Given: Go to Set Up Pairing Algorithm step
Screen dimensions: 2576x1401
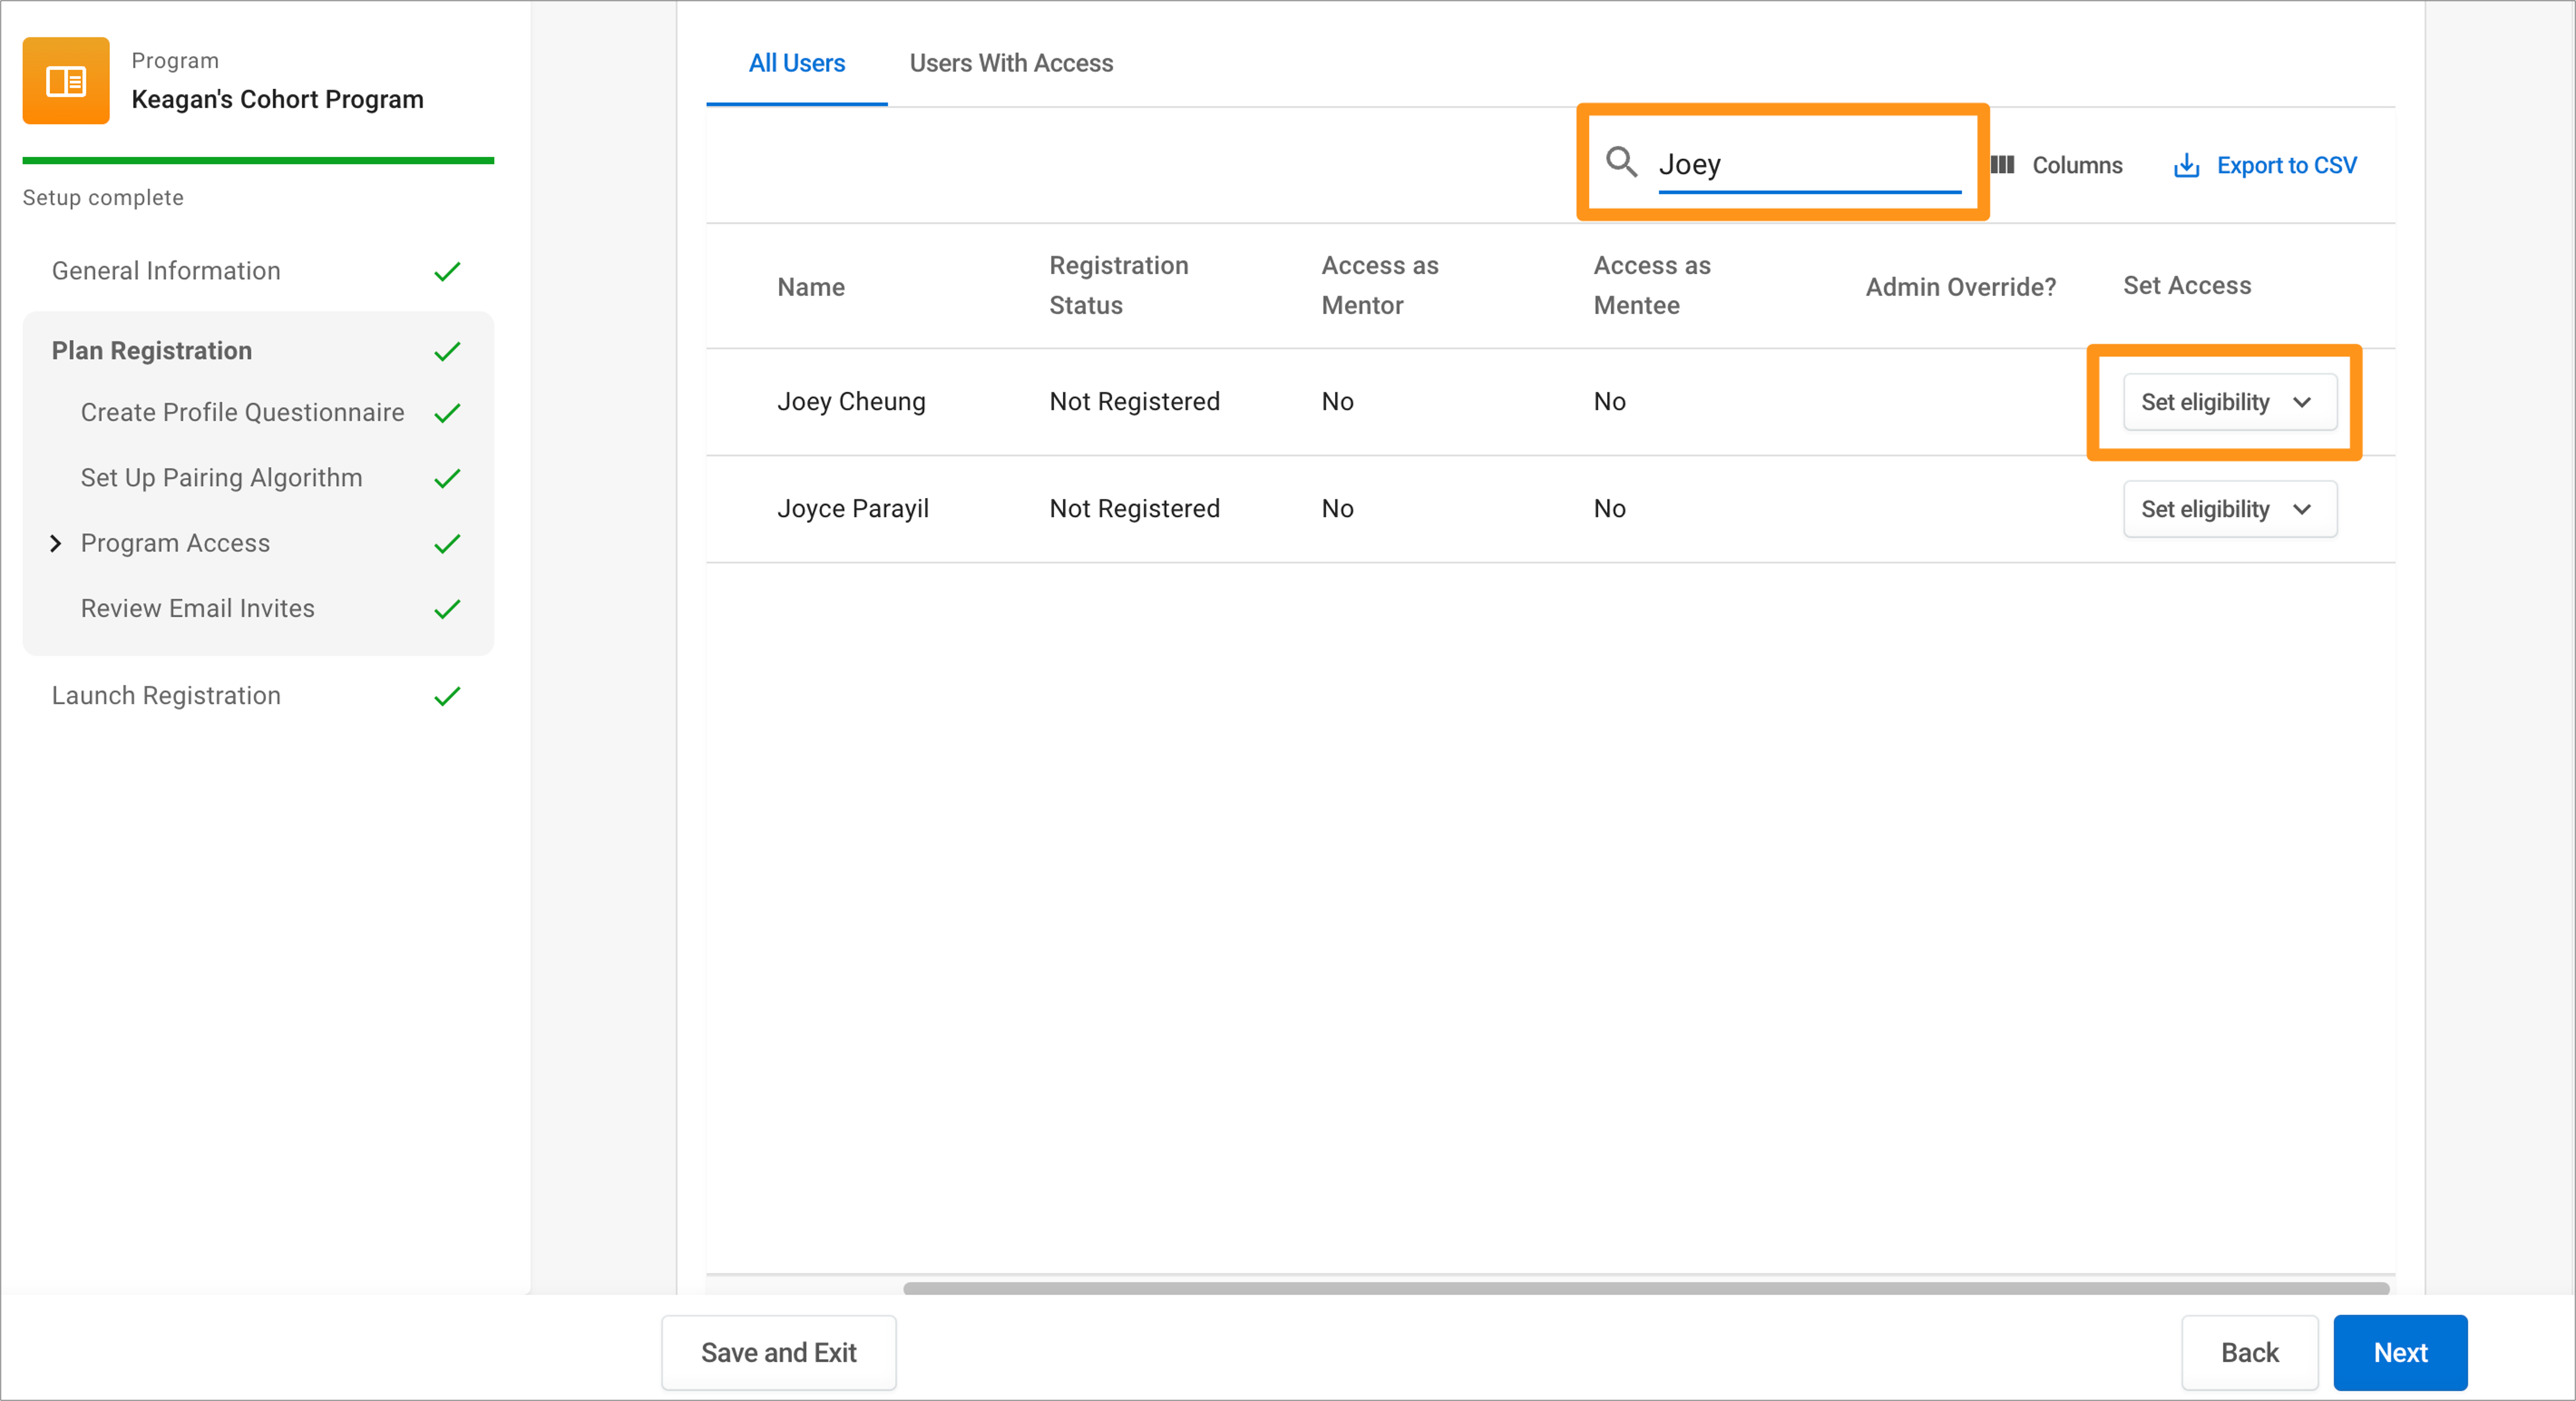Looking at the screenshot, I should pyautogui.click(x=221, y=478).
